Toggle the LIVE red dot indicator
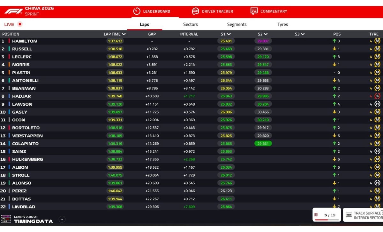This screenshot has height=232, width=383. point(20,24)
